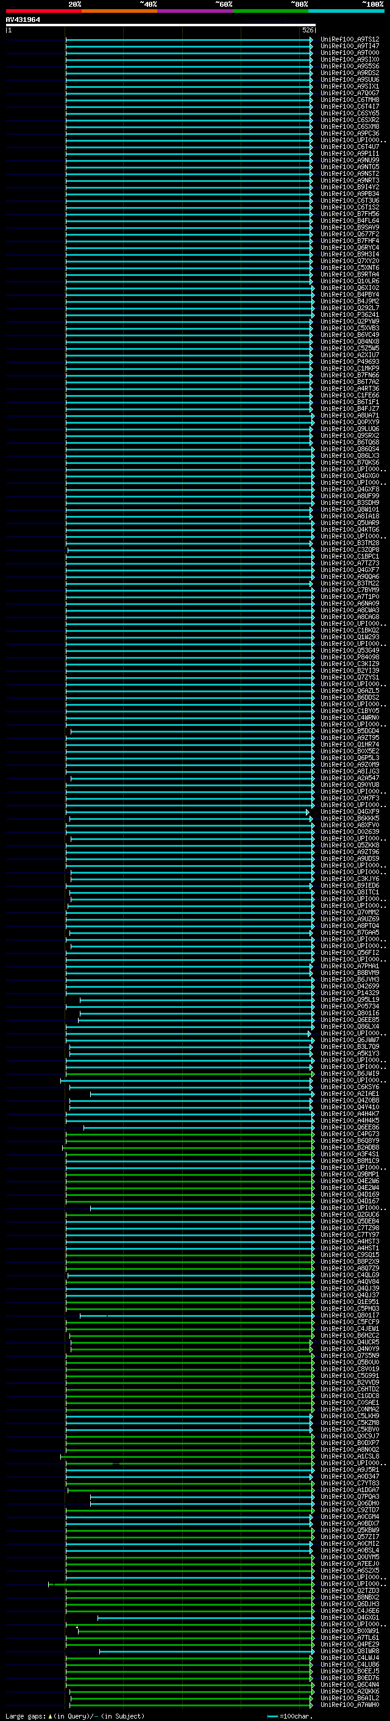
Task: Select hit label UniRef100_P36241
Action: [350, 314]
